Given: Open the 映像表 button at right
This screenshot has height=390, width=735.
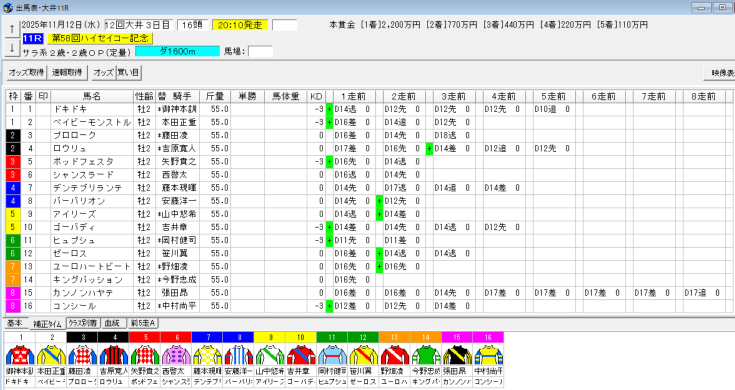Looking at the screenshot, I should point(720,73).
